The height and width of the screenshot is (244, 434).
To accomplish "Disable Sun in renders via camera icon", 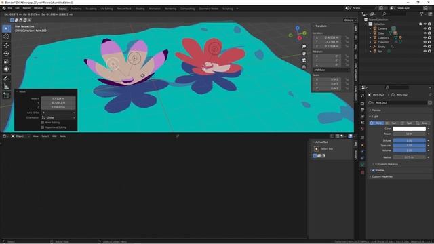I will point(429,52).
